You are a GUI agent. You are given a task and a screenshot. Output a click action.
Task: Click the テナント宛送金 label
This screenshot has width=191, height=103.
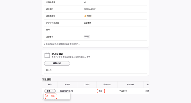pyautogui.click(x=52, y=23)
